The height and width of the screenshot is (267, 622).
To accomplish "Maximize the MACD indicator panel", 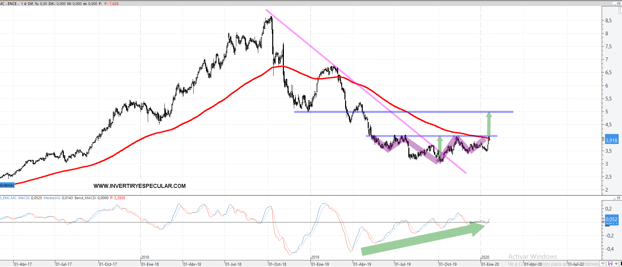I will (619, 198).
